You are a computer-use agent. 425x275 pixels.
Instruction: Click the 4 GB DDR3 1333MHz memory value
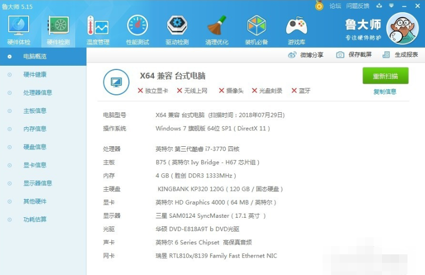pos(196,176)
